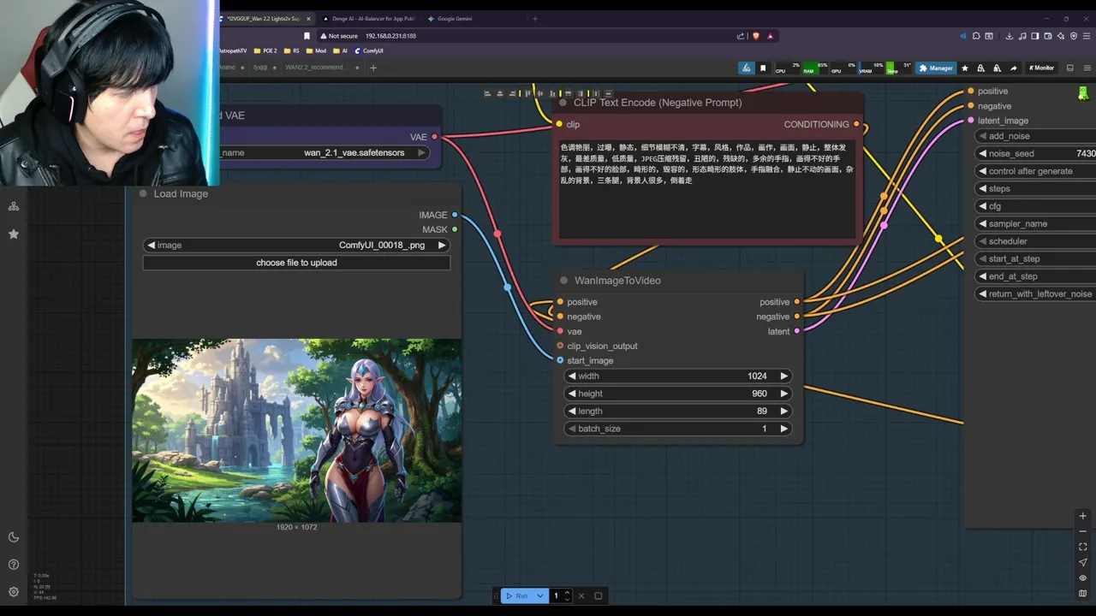Fit the view using the frame icon

point(1082,547)
